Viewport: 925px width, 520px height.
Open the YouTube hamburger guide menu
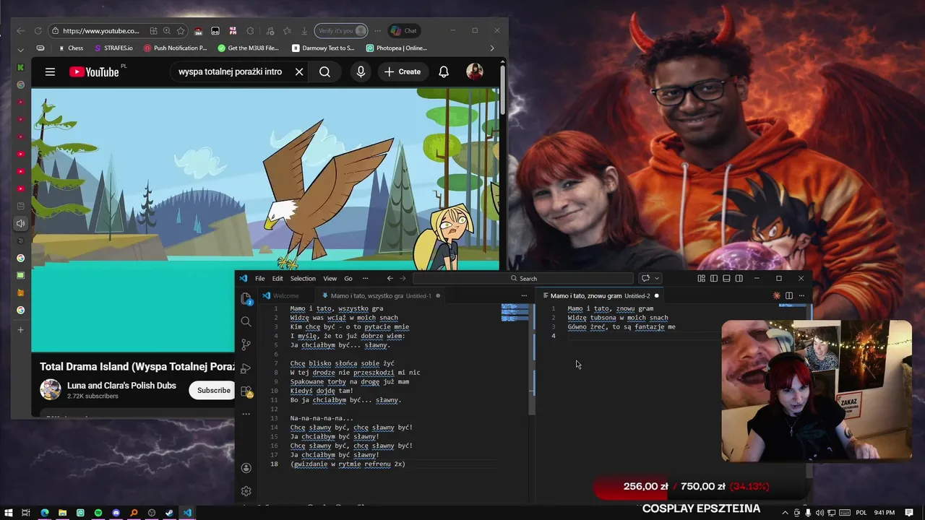point(50,71)
